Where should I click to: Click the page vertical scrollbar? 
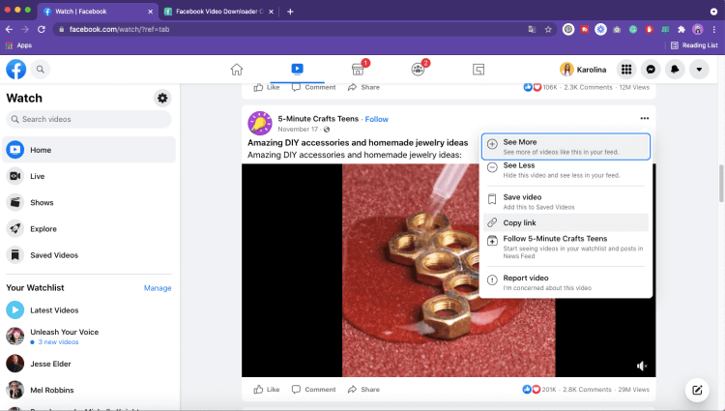[x=721, y=183]
